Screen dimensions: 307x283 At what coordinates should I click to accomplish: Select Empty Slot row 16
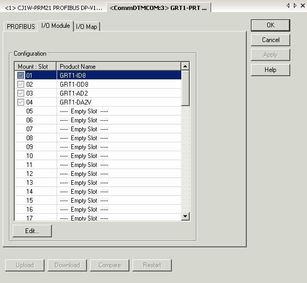click(98, 209)
